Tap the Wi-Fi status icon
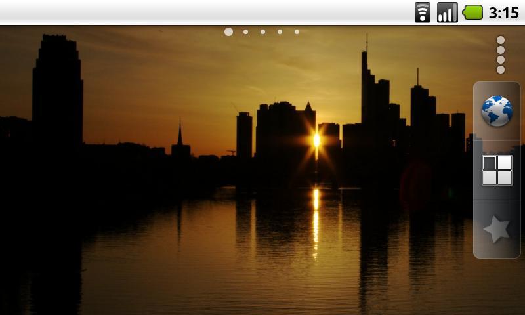Image resolution: width=525 pixels, height=315 pixels. (x=423, y=12)
